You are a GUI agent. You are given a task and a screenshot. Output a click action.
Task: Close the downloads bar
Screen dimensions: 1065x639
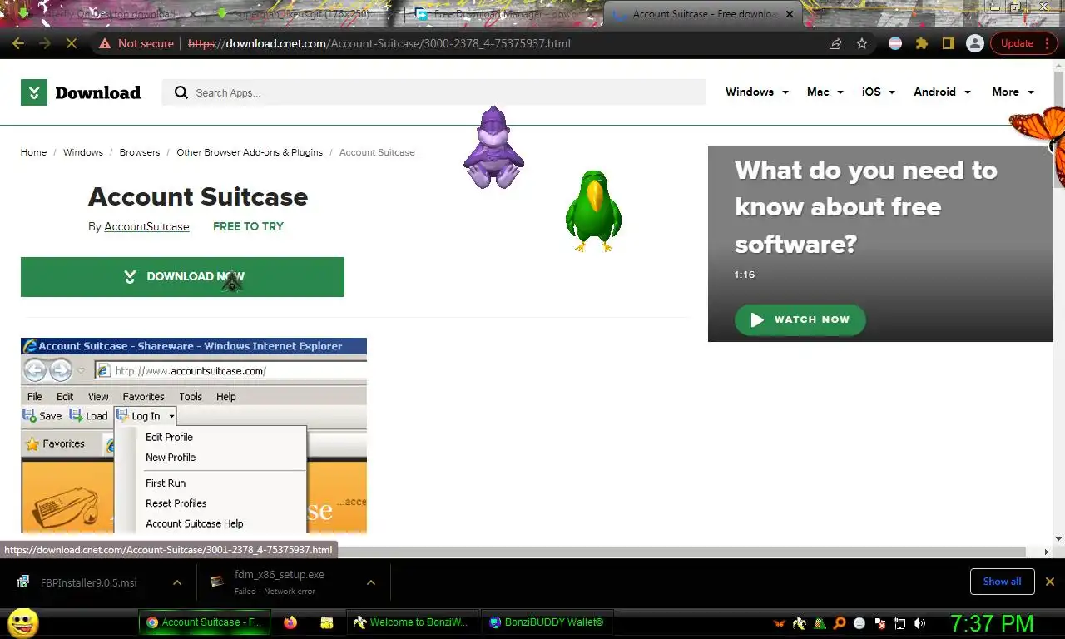[x=1050, y=582]
